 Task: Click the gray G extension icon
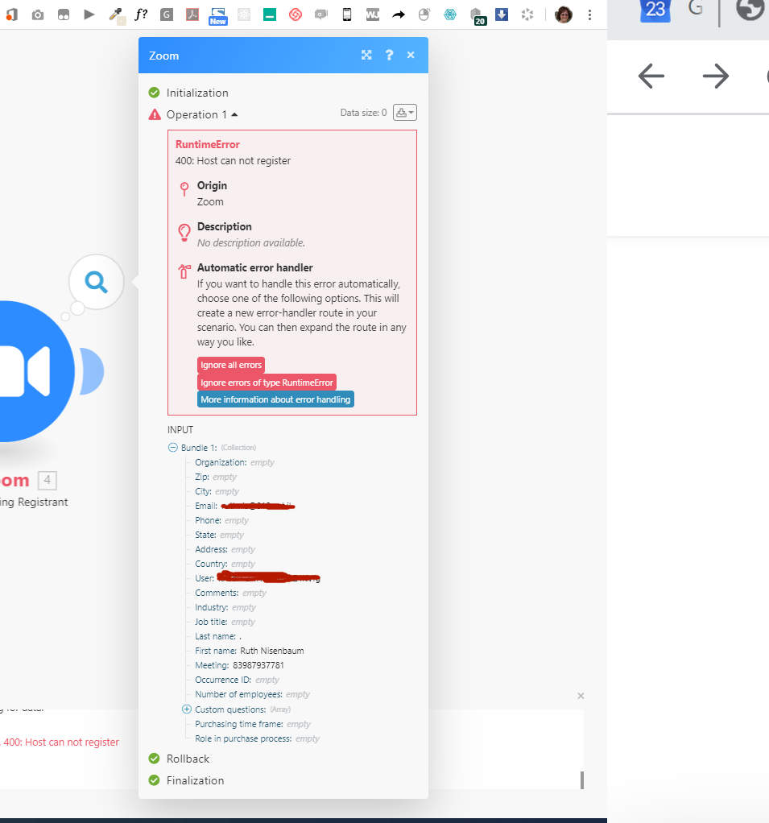[x=167, y=14]
